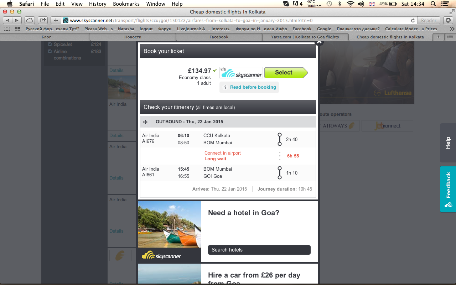
Task: Open the History menu
Action: [98, 4]
